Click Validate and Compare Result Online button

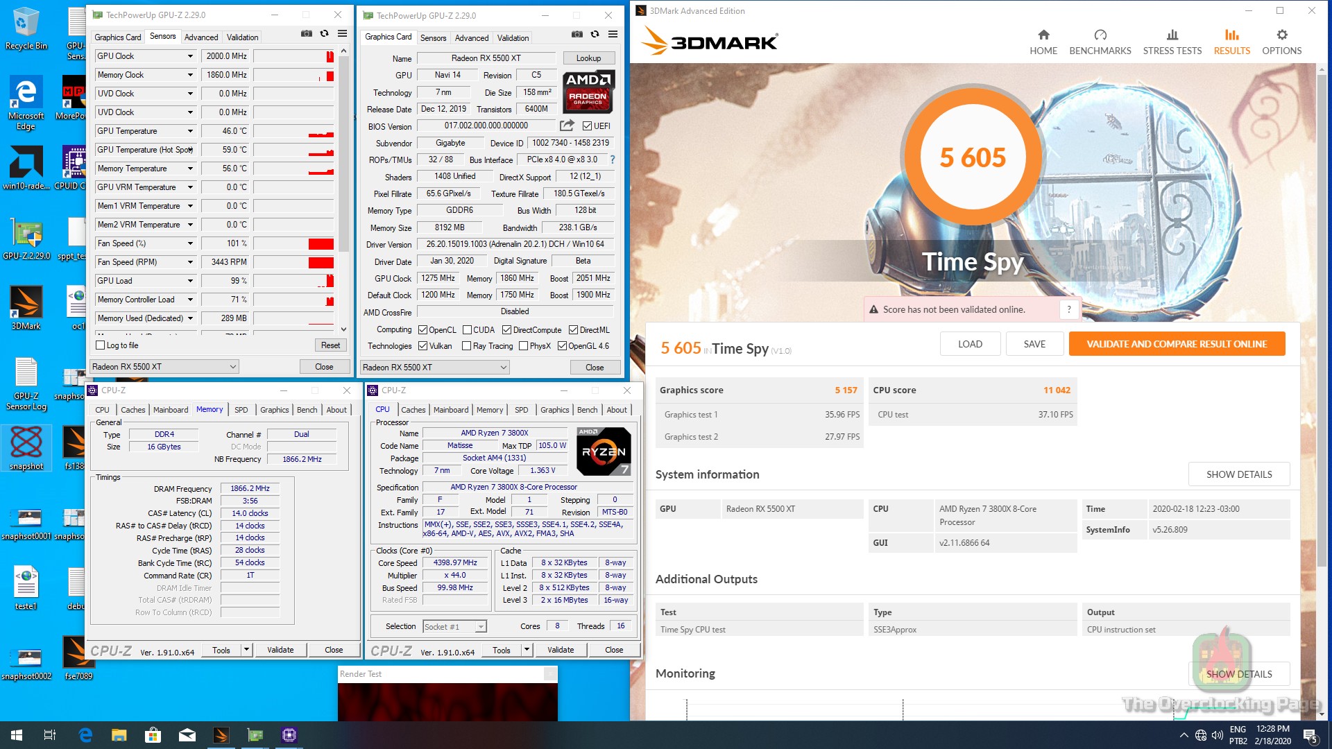click(1176, 344)
